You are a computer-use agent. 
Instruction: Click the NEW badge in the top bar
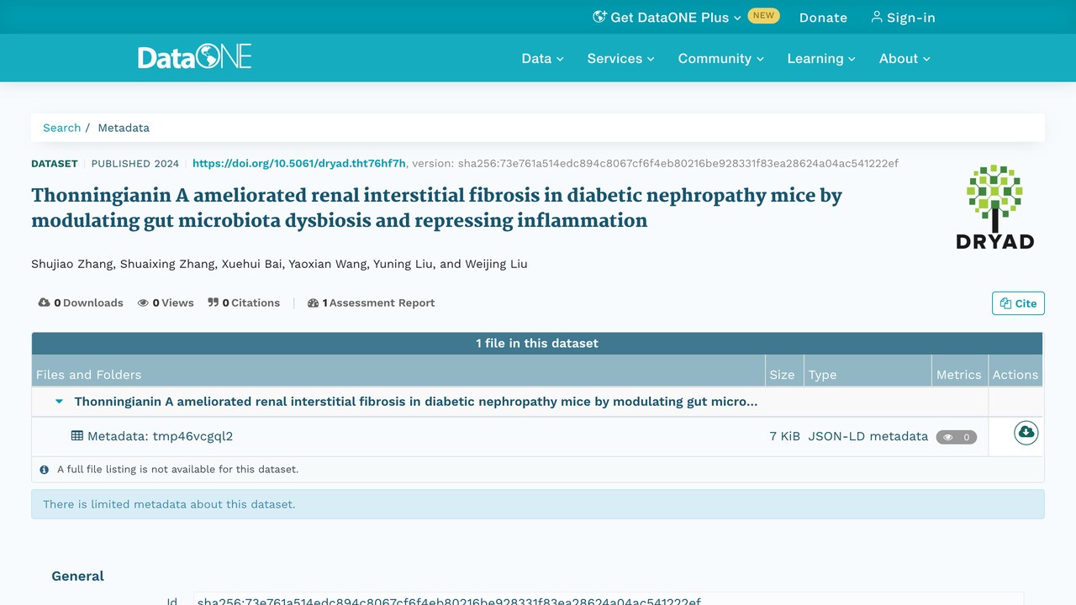point(763,15)
